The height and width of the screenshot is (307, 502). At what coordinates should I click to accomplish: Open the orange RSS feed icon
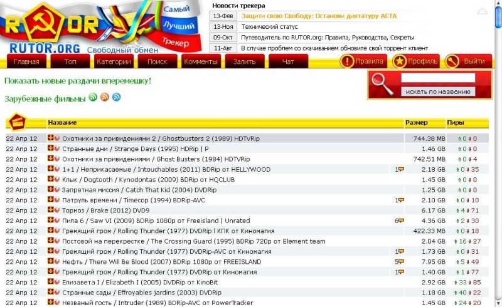[x=105, y=97]
